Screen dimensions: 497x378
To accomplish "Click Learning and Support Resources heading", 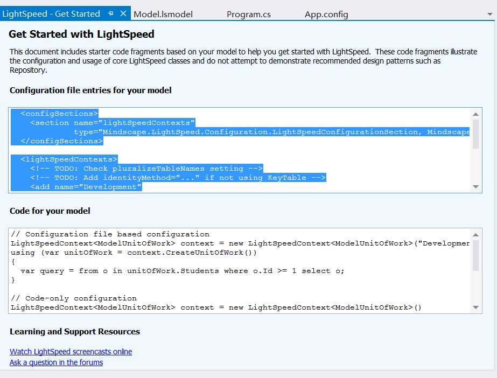I will [75, 332].
